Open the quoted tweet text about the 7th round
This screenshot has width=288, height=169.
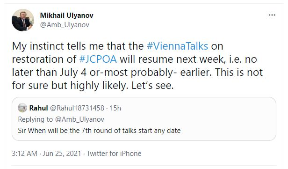tap(99, 131)
